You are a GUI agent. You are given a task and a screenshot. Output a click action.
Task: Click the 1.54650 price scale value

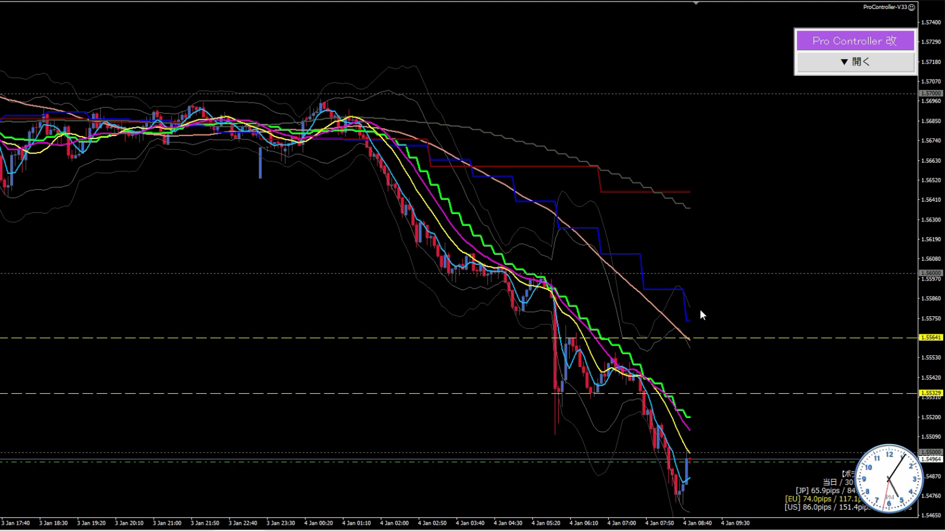tap(931, 515)
